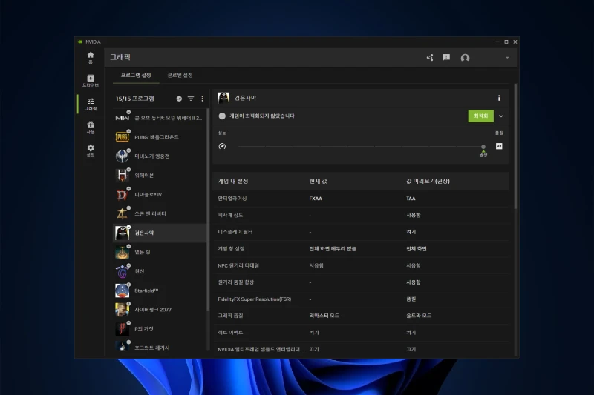Go to the 드라이버 (Drivers) sidebar section

pos(91,80)
